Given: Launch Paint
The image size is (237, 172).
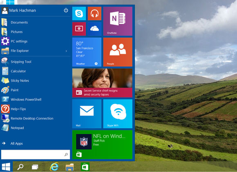Looking at the screenshot, I should coord(36,90).
